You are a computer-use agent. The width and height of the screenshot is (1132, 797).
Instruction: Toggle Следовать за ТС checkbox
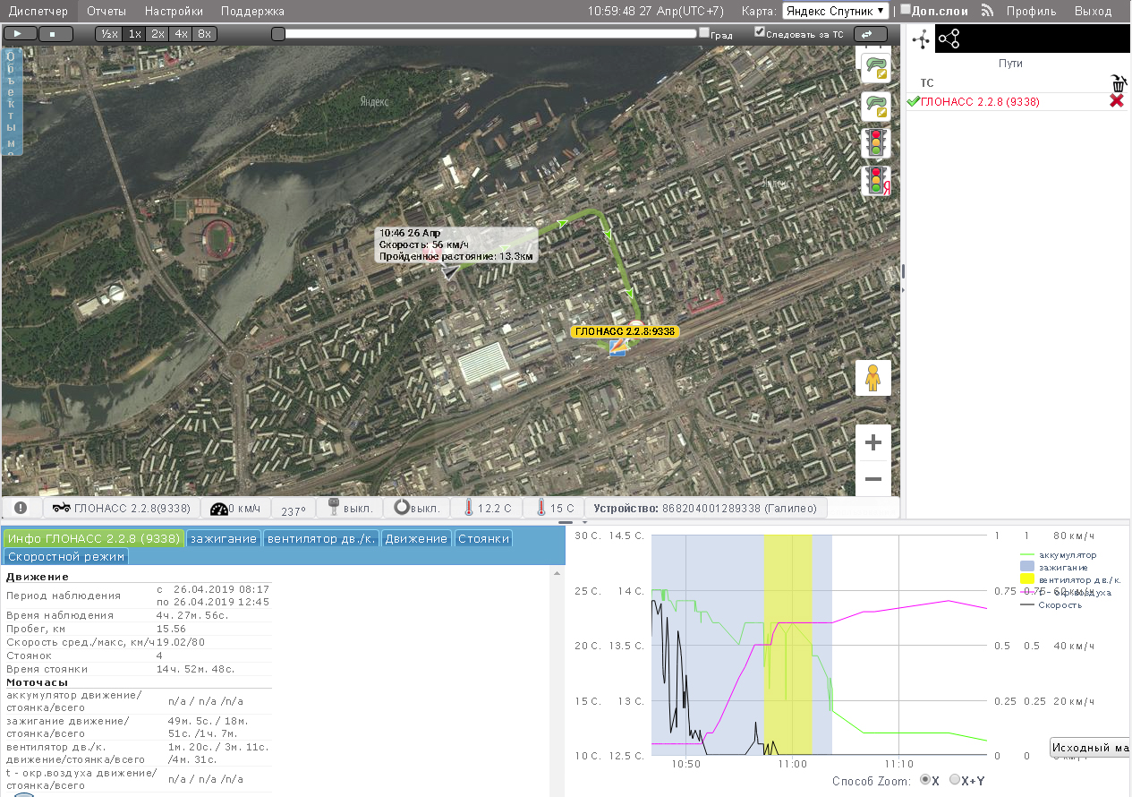(x=760, y=31)
